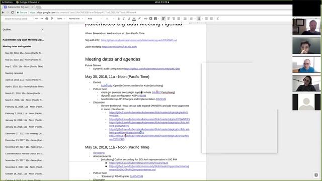
Task: Go to November 15, 2017 outline entry
Action: point(25,160)
